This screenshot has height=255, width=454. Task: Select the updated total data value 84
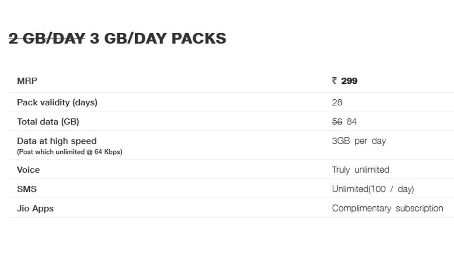point(351,122)
